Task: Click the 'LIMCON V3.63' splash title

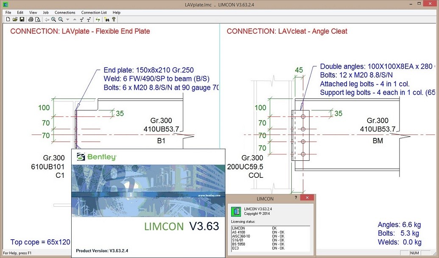Action: pyautogui.click(x=182, y=226)
